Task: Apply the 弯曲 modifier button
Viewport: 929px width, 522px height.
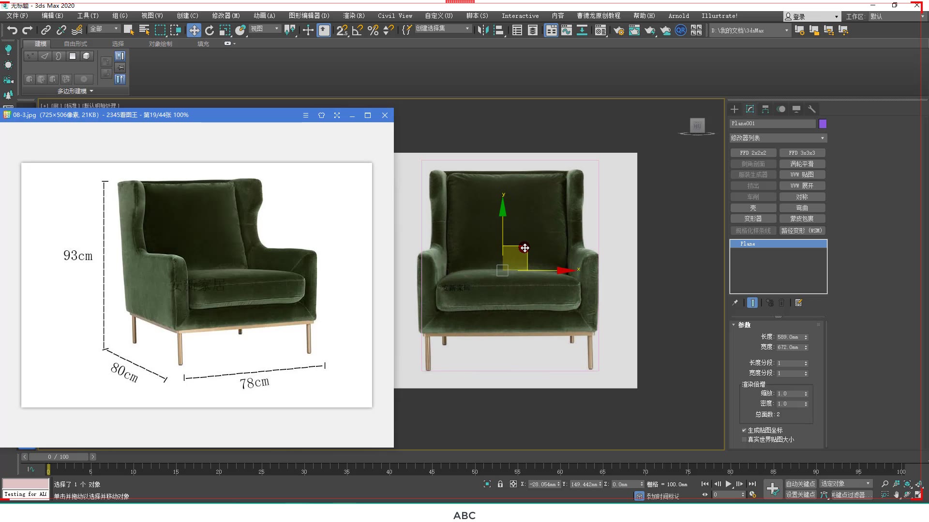Action: (802, 208)
